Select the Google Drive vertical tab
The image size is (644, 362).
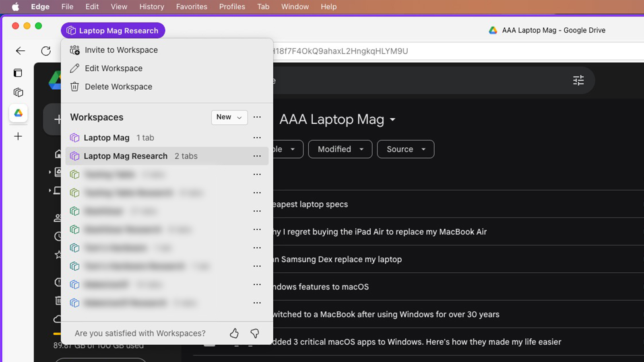18,113
